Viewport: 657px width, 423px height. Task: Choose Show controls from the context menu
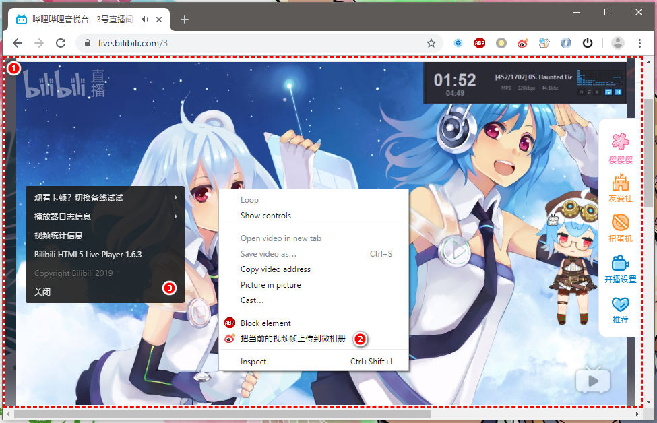click(x=313, y=216)
